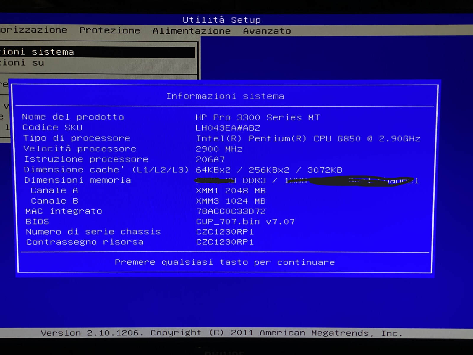Click the '64KBx2 / 256KBx2 / 3072KB' value
Image resolution: width=473 pixels, height=355 pixels.
[269, 170]
